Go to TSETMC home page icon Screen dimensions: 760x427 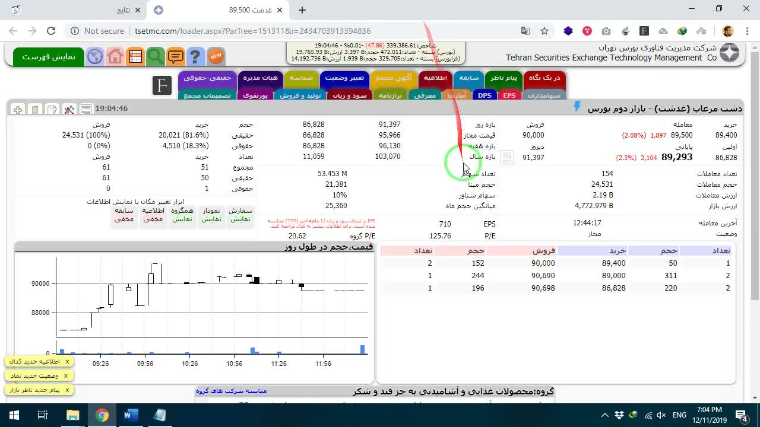tap(115, 57)
